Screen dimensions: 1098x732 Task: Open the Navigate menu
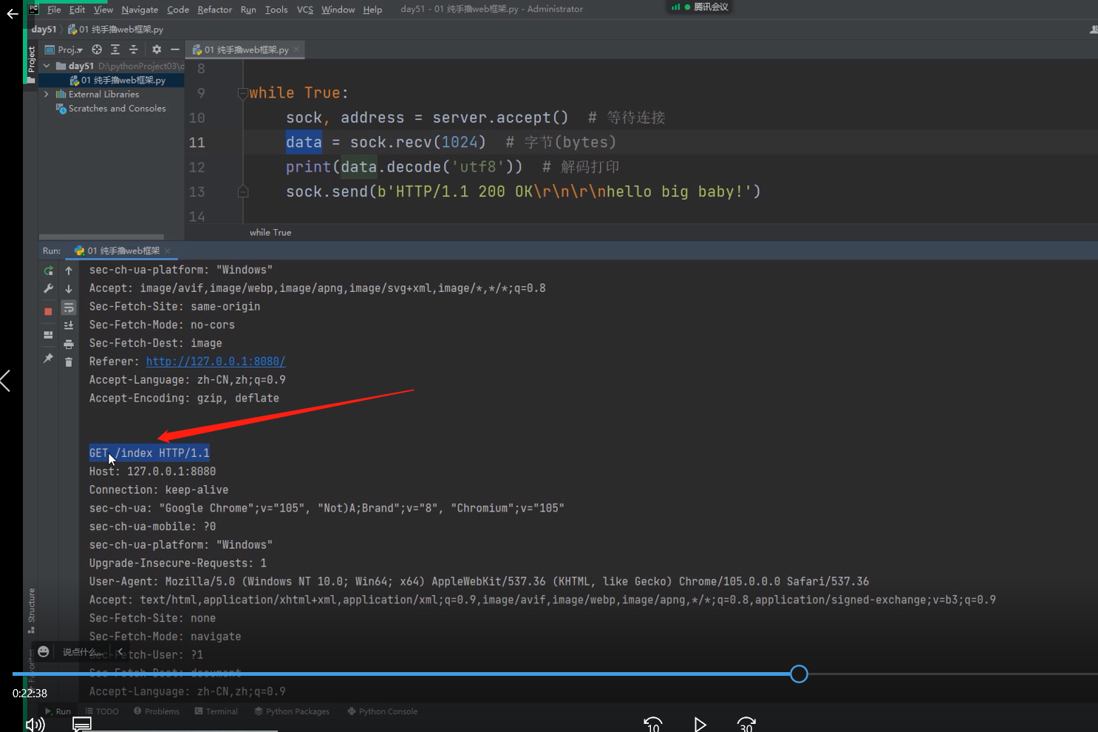click(x=140, y=10)
